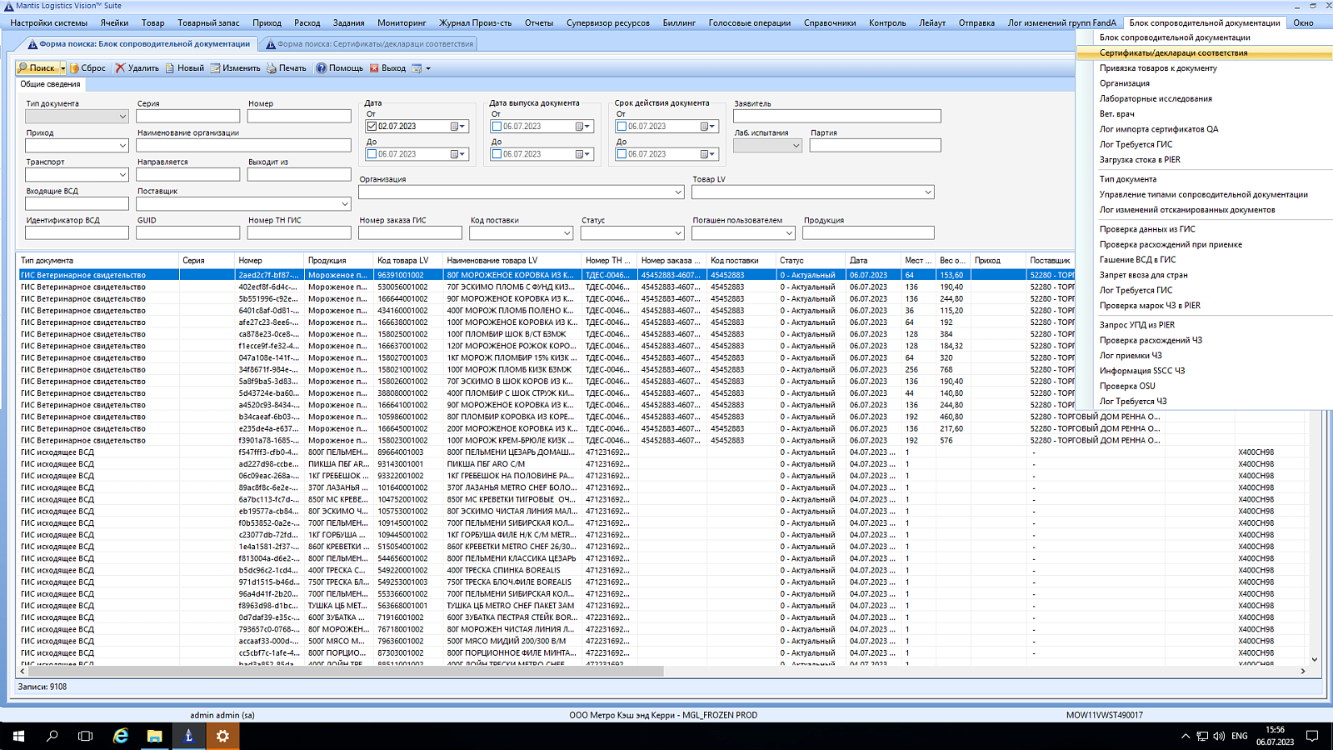Sort by Код поставки column header
The image size is (1333, 750).
click(740, 261)
